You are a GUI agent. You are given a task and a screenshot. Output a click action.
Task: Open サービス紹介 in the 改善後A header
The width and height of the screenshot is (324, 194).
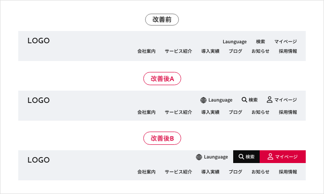(178, 112)
